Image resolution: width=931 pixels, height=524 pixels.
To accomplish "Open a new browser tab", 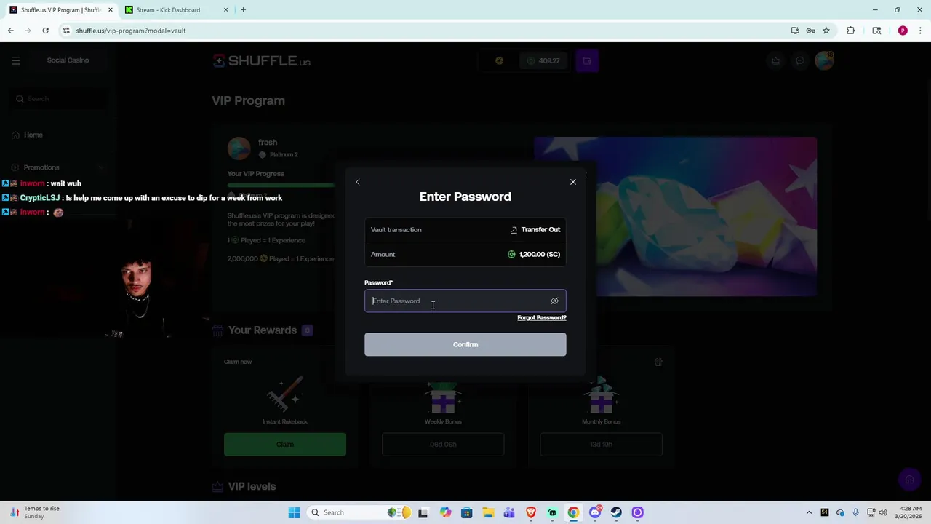I will coord(243,10).
